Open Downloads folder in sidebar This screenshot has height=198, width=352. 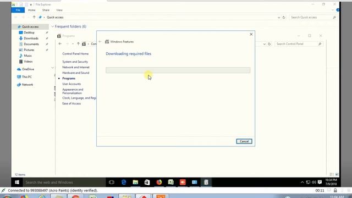[x=31, y=38]
